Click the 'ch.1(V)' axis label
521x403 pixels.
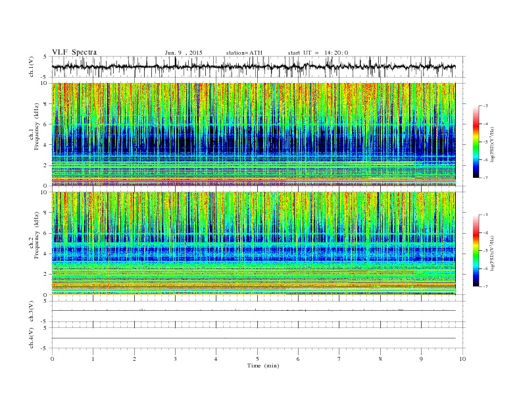32,67
